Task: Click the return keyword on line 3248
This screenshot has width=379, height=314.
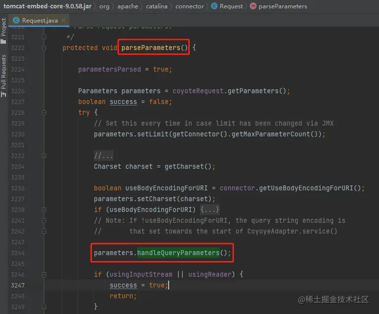Action: tap(121, 296)
